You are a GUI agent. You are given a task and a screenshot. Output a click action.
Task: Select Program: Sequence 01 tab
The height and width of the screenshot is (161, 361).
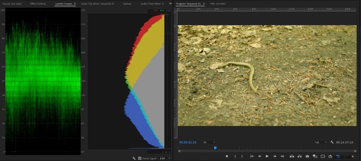(189, 4)
